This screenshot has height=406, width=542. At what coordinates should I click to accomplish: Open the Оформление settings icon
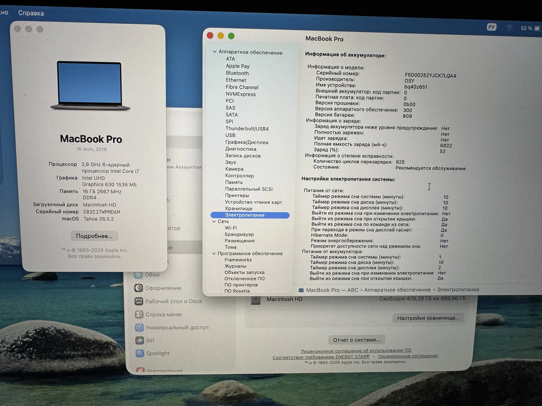[x=138, y=288]
